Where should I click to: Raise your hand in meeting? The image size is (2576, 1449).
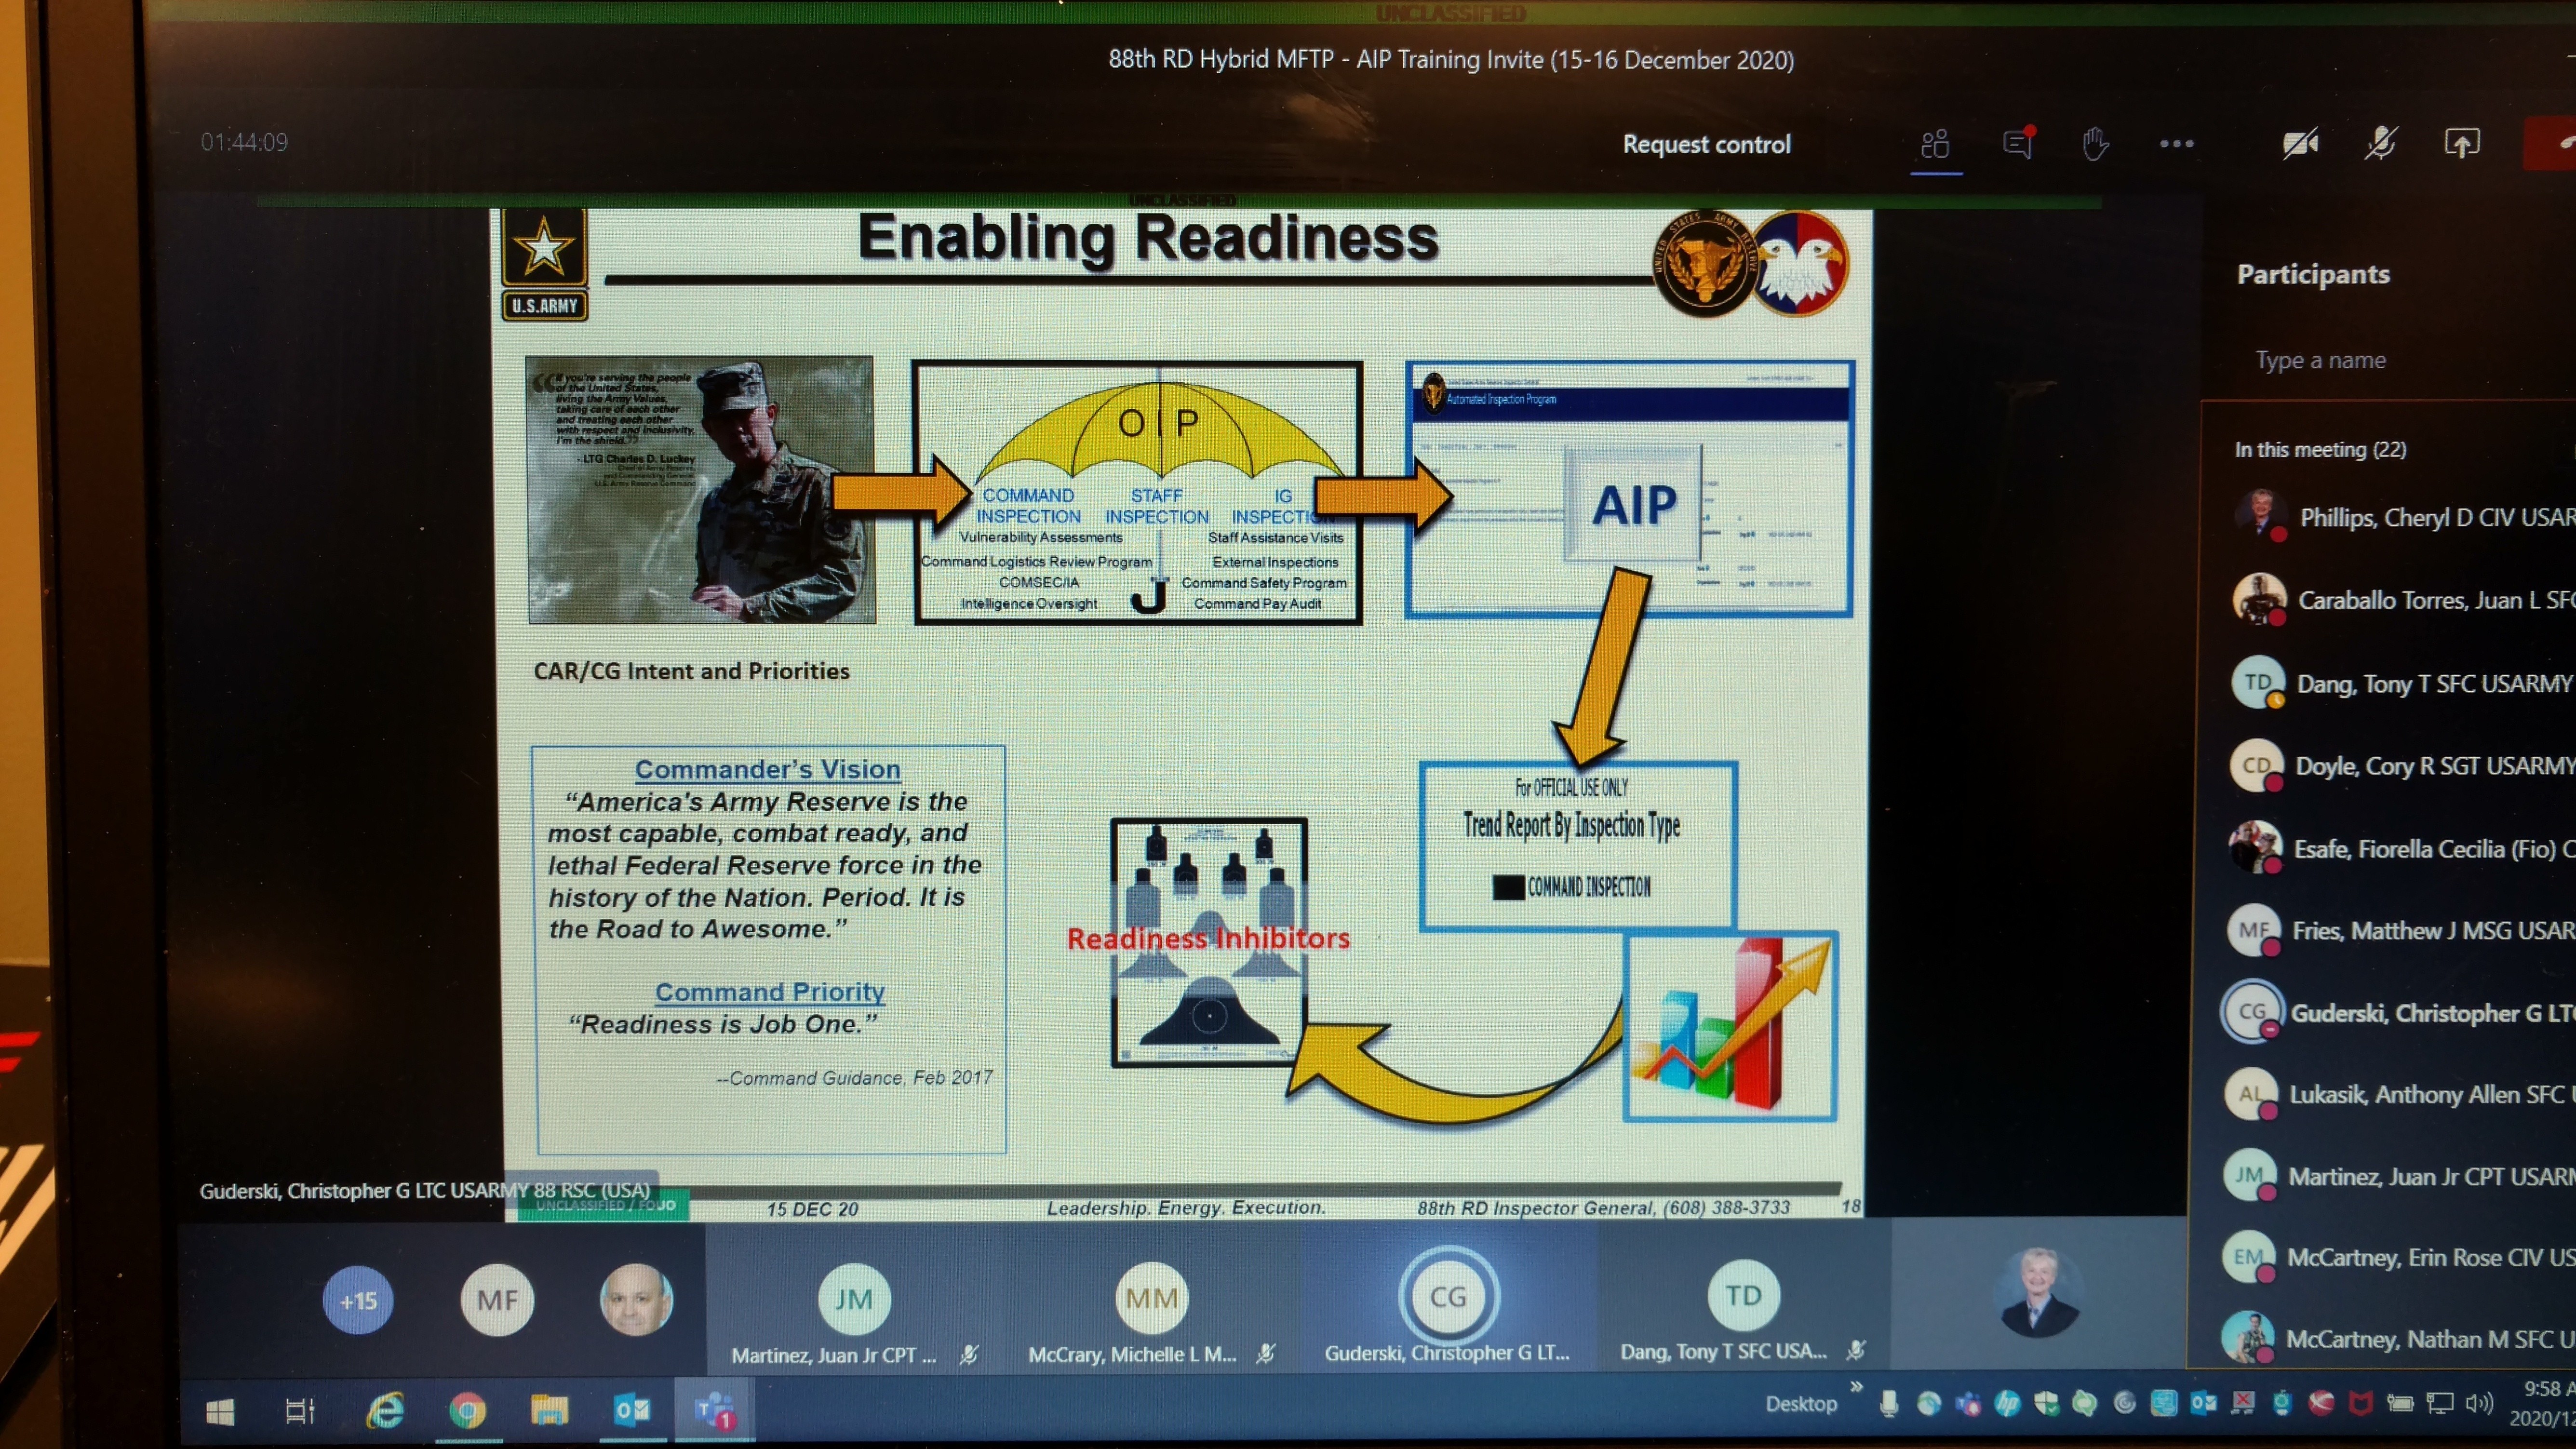pos(2095,145)
